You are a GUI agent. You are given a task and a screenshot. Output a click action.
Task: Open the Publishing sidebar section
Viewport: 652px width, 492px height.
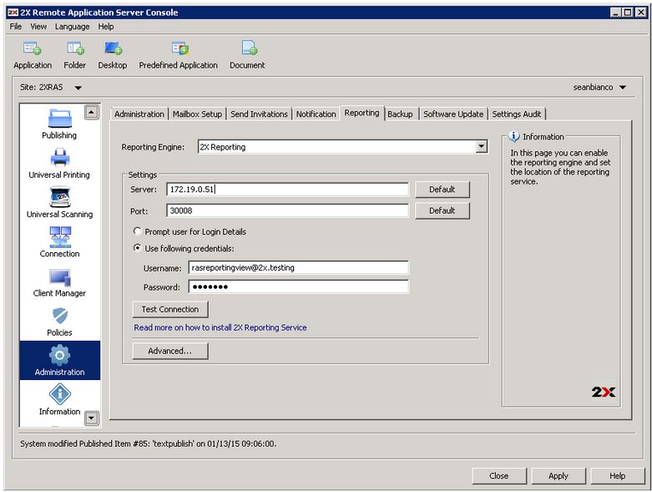pos(59,124)
